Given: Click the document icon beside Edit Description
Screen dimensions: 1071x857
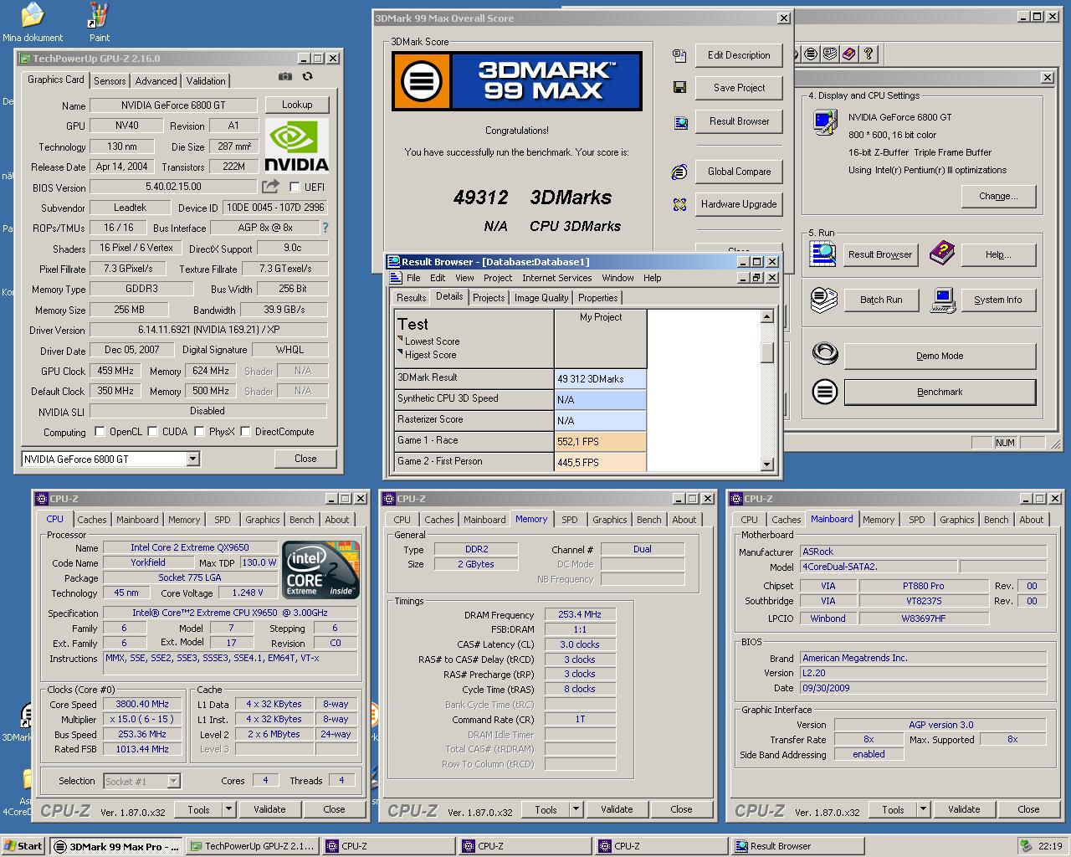Looking at the screenshot, I should coord(679,55).
